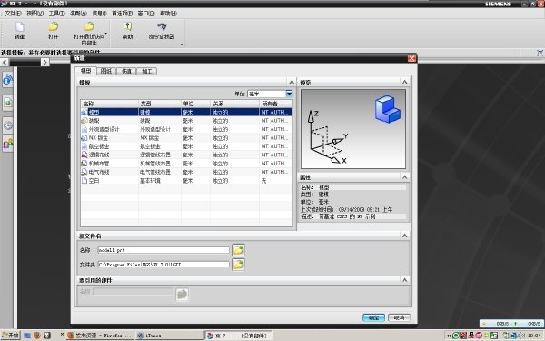Switch to the 图纸 (Drawing) tab
This screenshot has height=341, width=545.
[106, 71]
